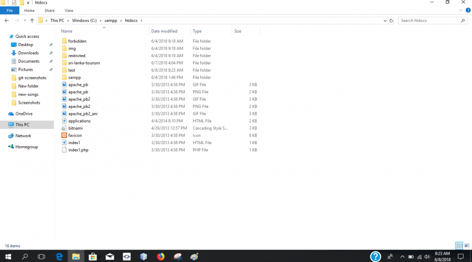472x262 pixels.
Task: Click xampp in the address breadcrumb
Action: tap(108, 20)
